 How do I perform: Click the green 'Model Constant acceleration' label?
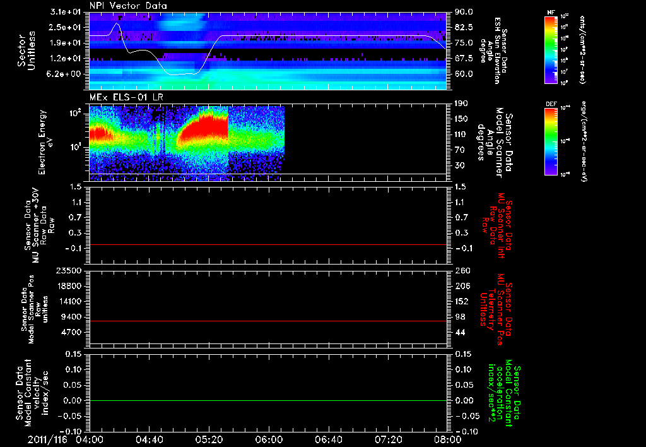coord(504,393)
